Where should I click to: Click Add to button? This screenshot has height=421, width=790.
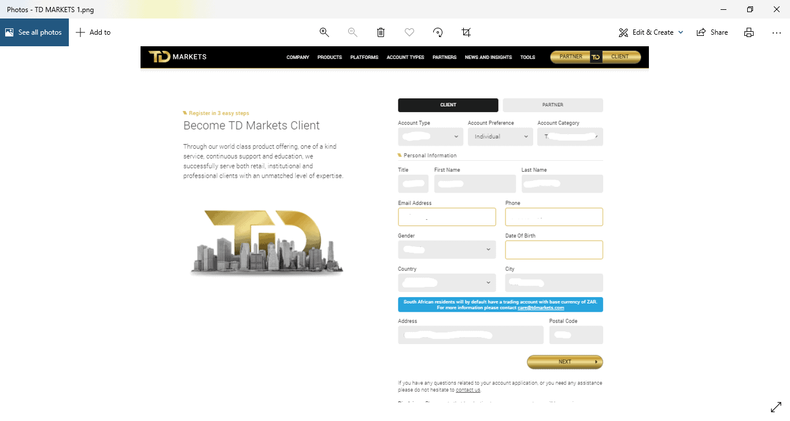coord(93,32)
